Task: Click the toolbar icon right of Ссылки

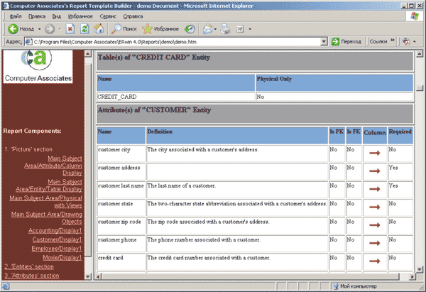Action: pyautogui.click(x=406, y=42)
